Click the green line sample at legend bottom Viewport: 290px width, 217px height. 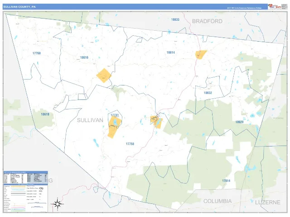point(18,211)
